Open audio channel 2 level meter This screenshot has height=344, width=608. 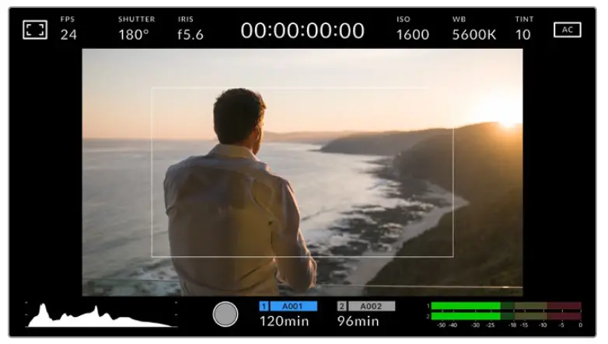click(x=506, y=316)
